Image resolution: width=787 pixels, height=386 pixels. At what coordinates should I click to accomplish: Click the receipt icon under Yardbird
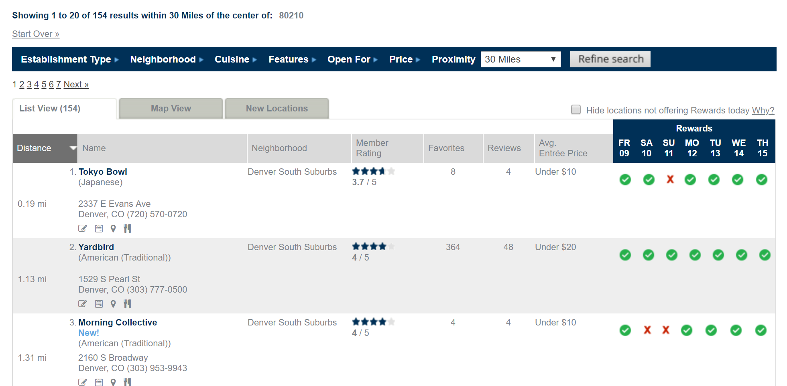99,304
